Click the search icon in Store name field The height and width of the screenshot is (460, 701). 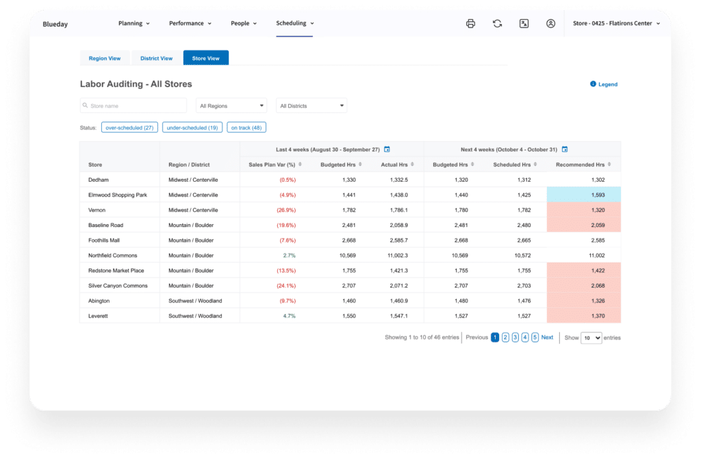(x=86, y=105)
